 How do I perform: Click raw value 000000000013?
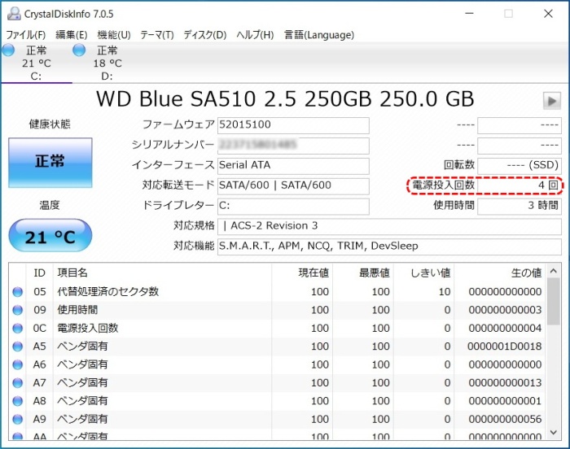pyautogui.click(x=505, y=382)
